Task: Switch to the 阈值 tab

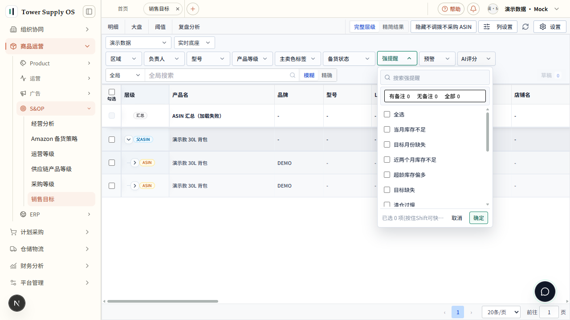Action: coord(160,27)
